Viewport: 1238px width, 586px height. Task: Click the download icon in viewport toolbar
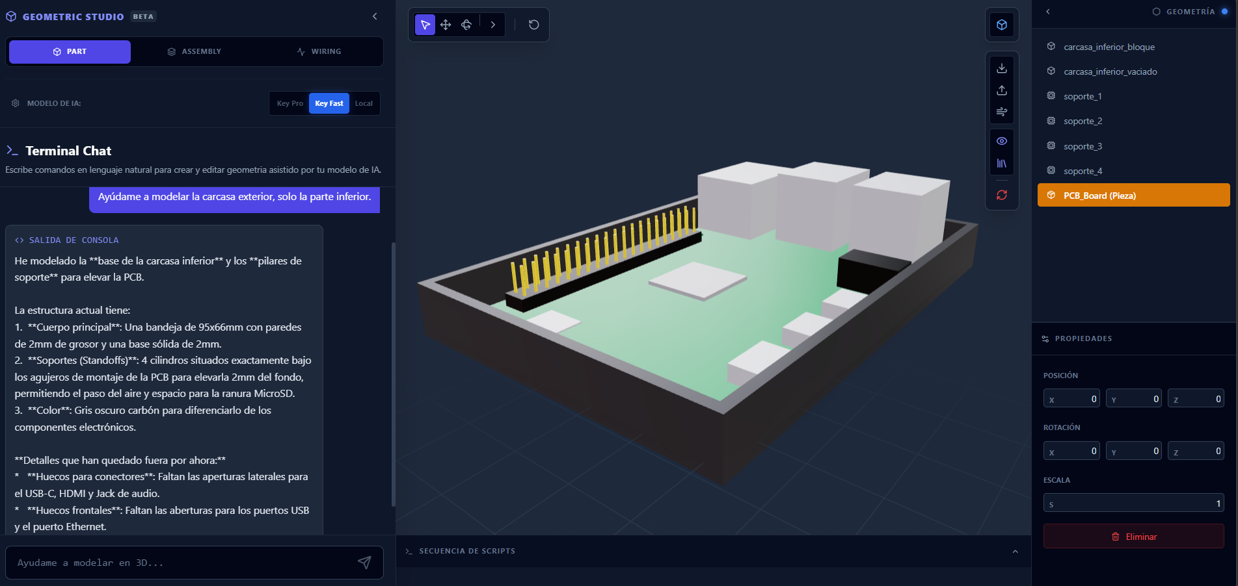pos(1002,68)
